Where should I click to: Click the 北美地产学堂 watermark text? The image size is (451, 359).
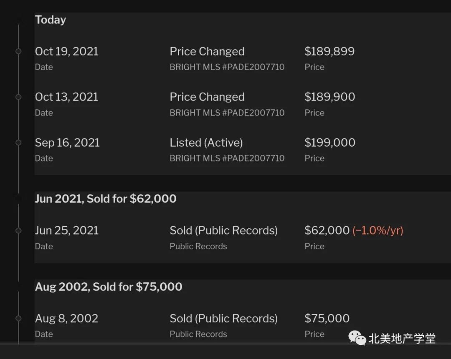pyautogui.click(x=402, y=339)
